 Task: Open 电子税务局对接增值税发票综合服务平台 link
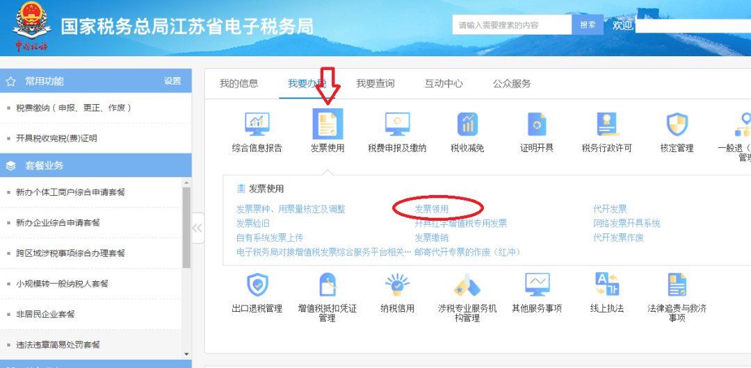pos(324,252)
